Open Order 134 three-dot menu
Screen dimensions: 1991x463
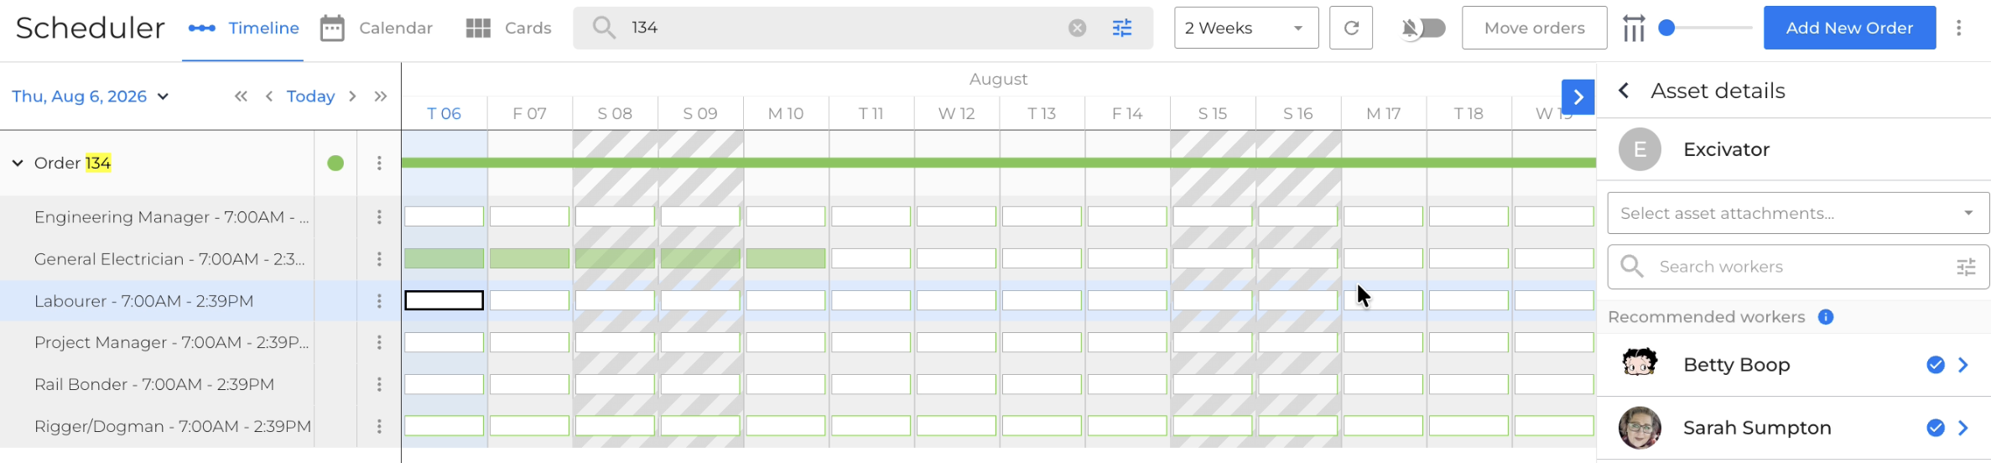click(x=379, y=163)
